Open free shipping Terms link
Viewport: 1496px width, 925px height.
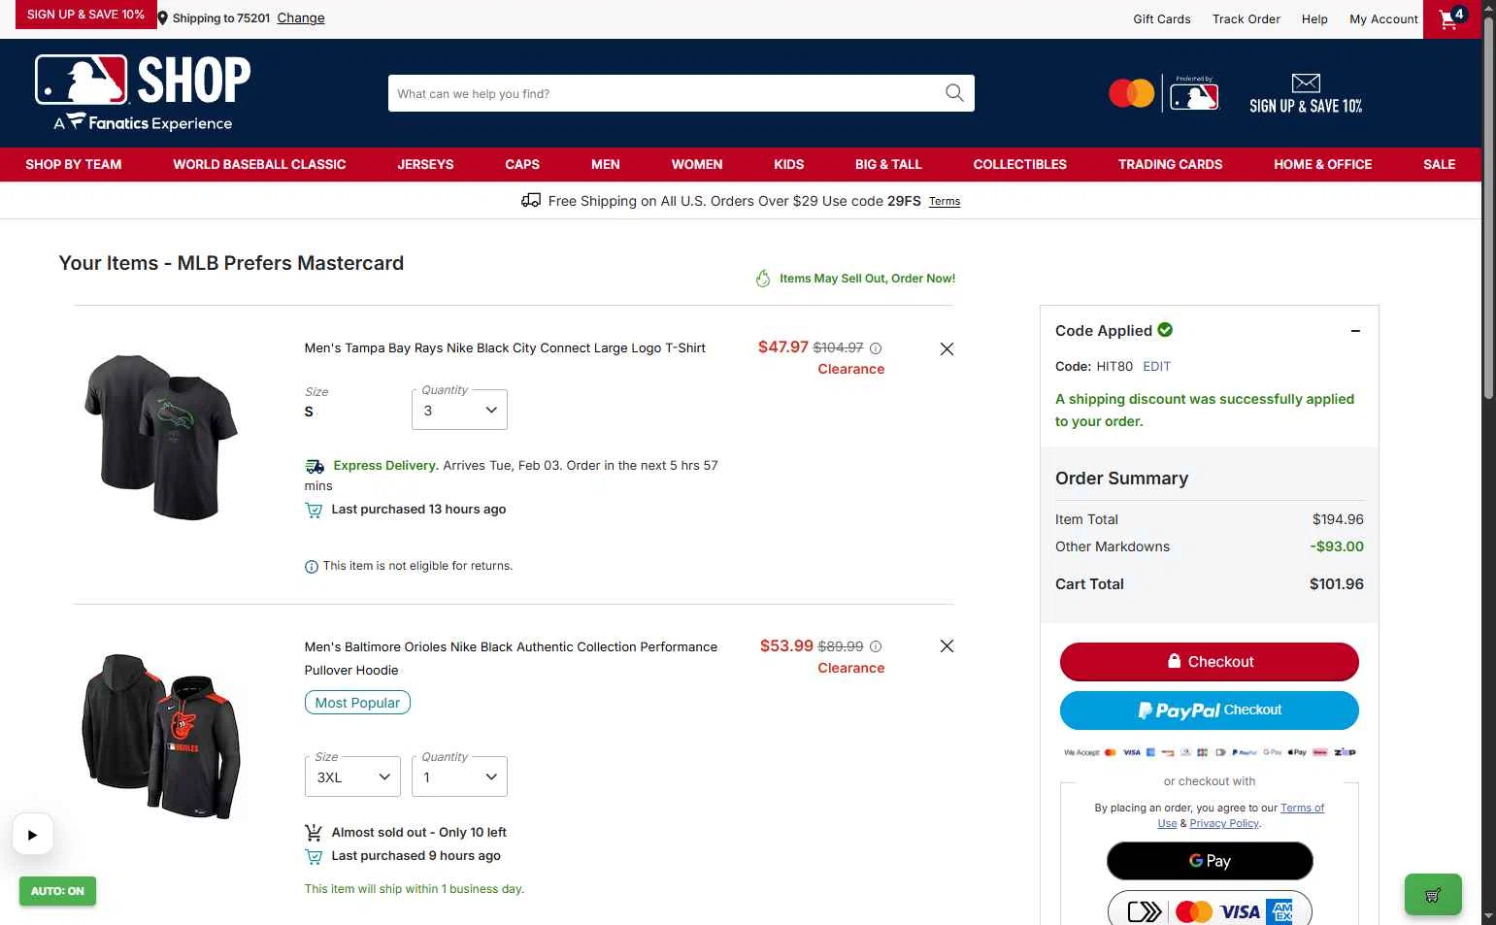[x=945, y=202]
